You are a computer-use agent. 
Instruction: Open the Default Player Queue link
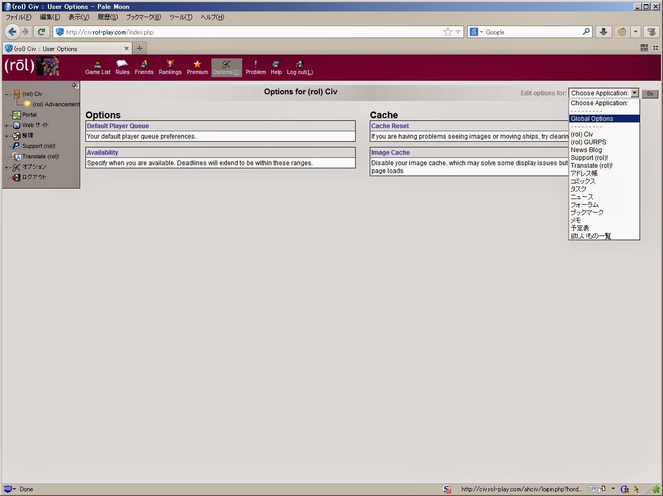tap(118, 126)
